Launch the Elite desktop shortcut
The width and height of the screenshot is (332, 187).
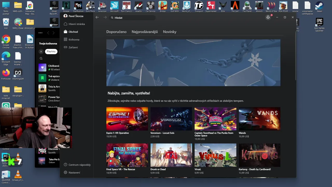pyautogui.click(x=223, y=7)
